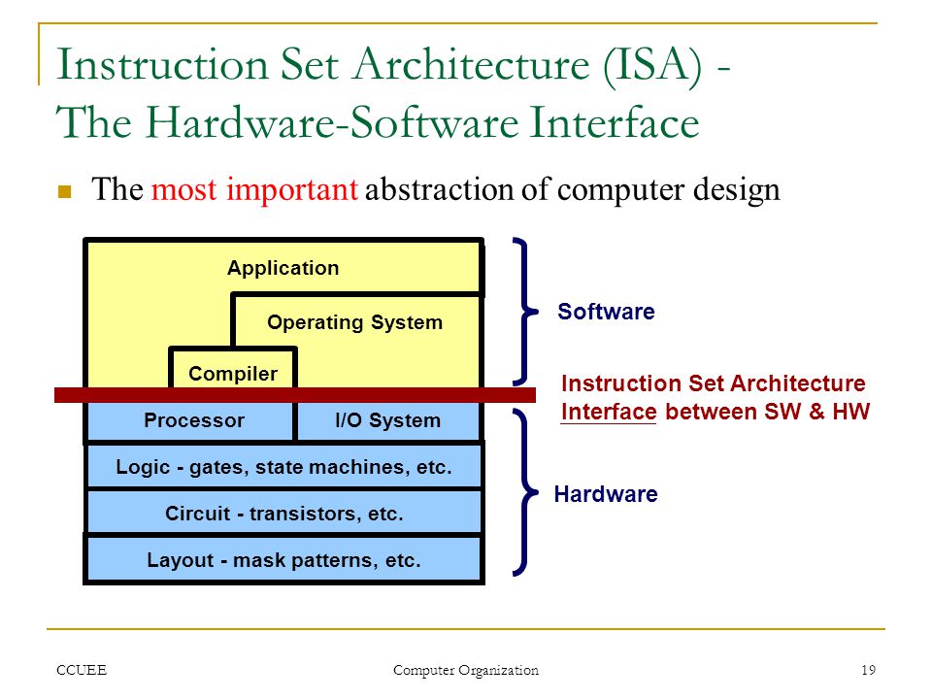Click the "Operating System" box
932x699 pixels.
pos(355,322)
